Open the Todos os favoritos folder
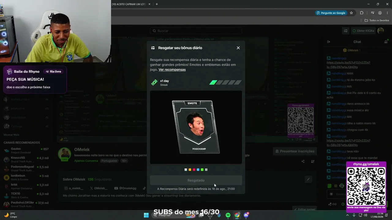This screenshot has width=392, height=220. click(377, 20)
